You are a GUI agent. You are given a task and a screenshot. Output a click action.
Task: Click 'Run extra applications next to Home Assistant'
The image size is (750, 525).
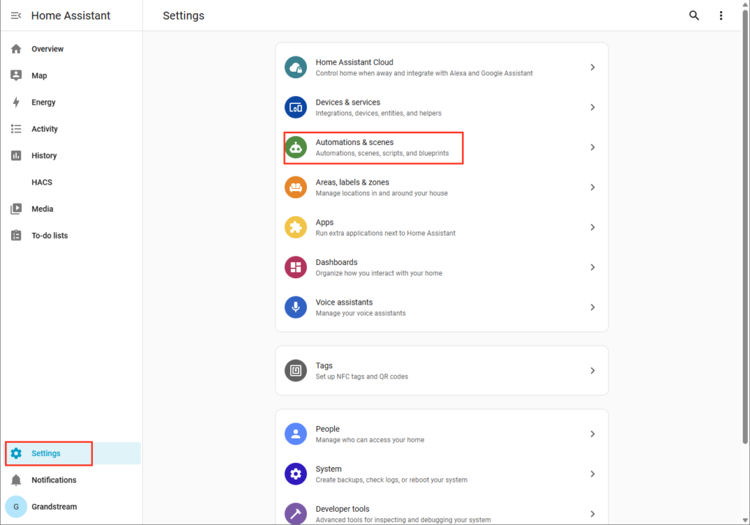385,234
